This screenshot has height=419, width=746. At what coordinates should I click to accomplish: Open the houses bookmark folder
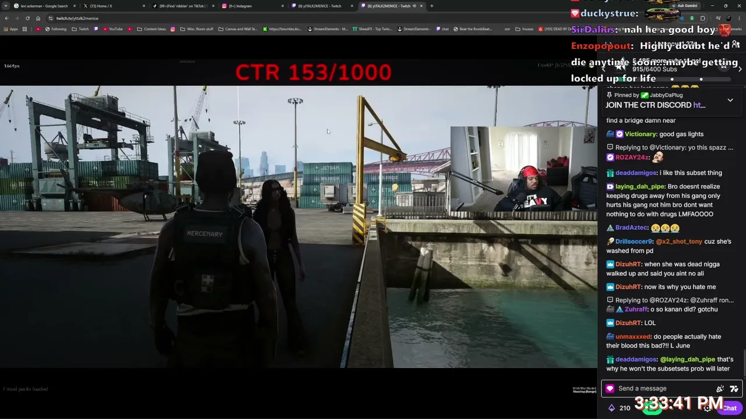(x=525, y=29)
